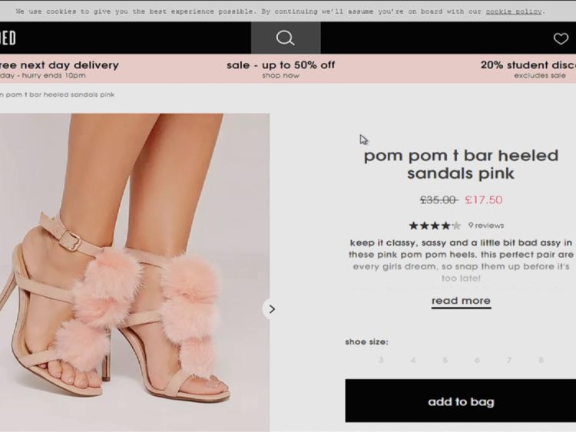Open the search magnifier icon

[x=285, y=38]
